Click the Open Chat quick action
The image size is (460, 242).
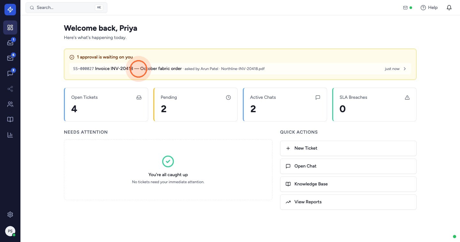(x=348, y=166)
